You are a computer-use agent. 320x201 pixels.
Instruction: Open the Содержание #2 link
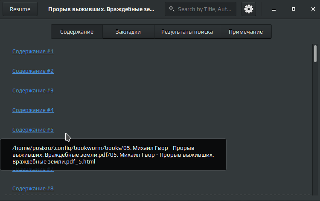tap(33, 71)
